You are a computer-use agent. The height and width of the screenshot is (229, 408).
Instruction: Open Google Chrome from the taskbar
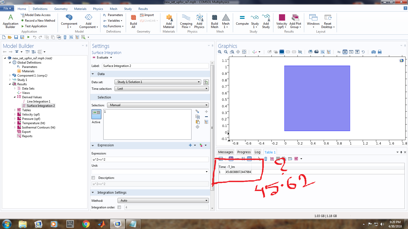86,224
